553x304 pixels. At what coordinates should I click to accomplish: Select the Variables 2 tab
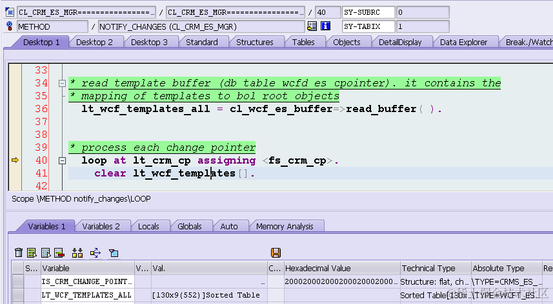pyautogui.click(x=101, y=226)
